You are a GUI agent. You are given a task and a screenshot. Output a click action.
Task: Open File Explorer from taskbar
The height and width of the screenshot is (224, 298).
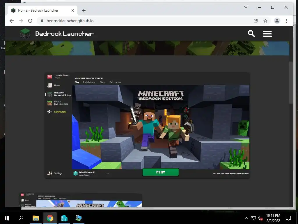(36, 218)
